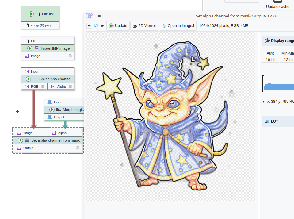Switch to the 2D Viewer

pyautogui.click(x=144, y=26)
